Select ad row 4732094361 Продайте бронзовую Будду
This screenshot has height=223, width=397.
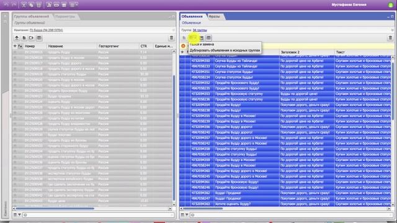tap(285, 182)
